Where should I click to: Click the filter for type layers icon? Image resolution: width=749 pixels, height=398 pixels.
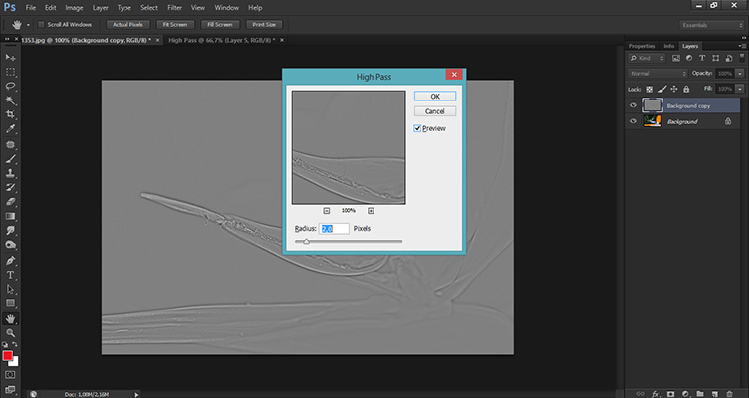[x=704, y=59]
